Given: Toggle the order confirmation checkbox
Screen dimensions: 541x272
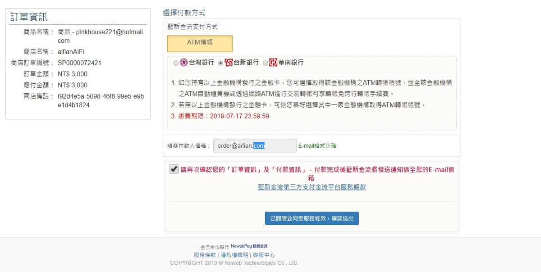Looking at the screenshot, I should (x=174, y=169).
